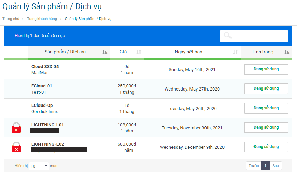
Task: Click Đang sử dụng button for LIGHTNING-L01
Action: click(x=266, y=128)
